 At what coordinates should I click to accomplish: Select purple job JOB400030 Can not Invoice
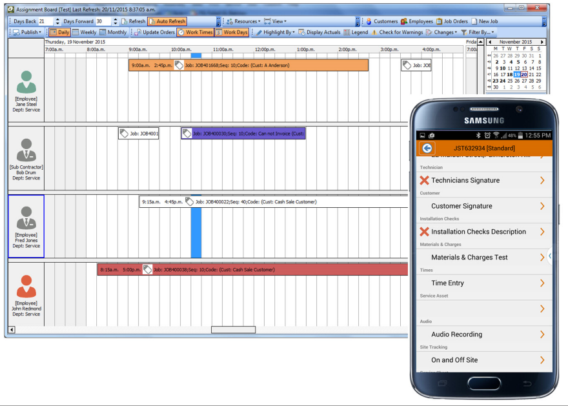point(243,133)
